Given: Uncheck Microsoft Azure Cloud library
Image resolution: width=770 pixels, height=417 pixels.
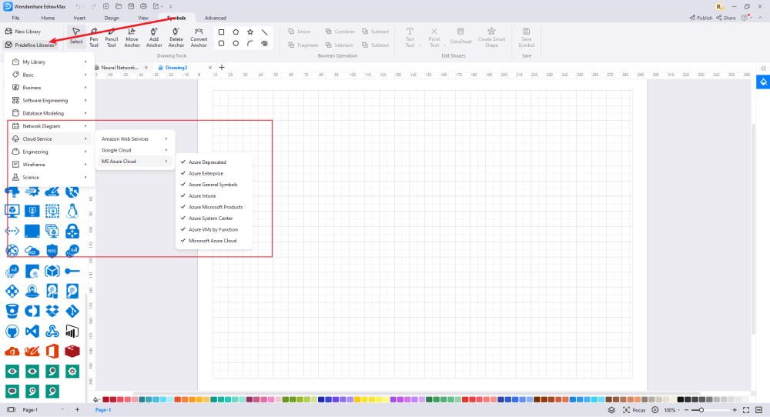Looking at the screenshot, I should click(214, 241).
